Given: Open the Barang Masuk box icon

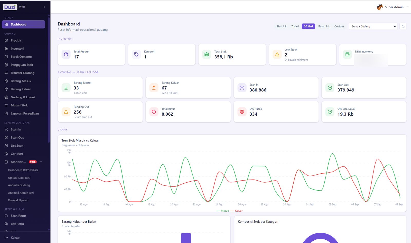Looking at the screenshot, I should 6,81.
